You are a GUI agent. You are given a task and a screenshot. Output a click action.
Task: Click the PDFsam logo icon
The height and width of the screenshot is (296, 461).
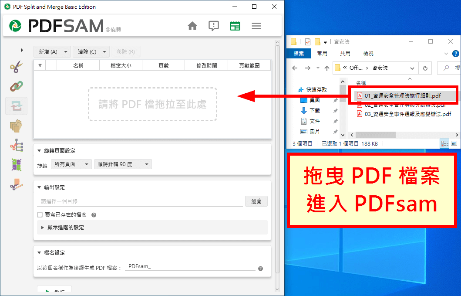click(15, 26)
